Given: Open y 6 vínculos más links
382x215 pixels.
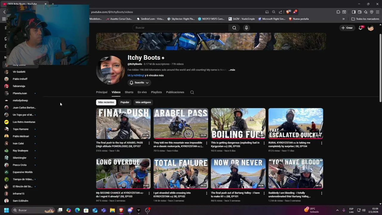Looking at the screenshot, I should coord(154,76).
